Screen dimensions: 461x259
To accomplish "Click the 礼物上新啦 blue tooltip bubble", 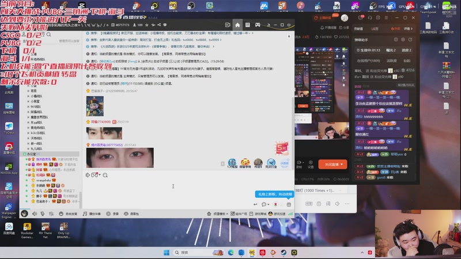I will coord(275,194).
